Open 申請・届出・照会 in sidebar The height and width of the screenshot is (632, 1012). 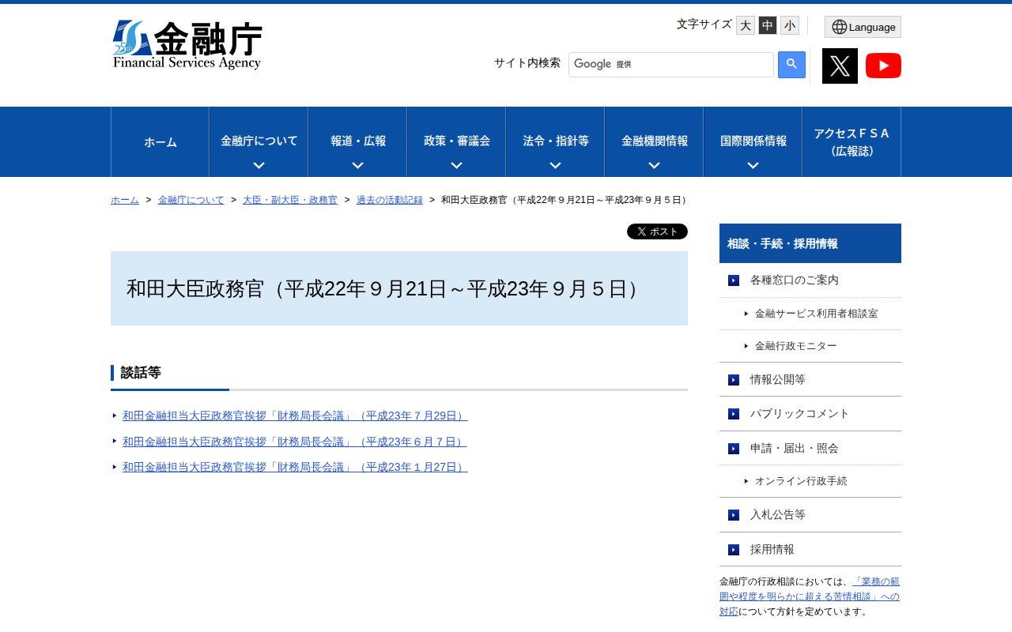(x=810, y=448)
